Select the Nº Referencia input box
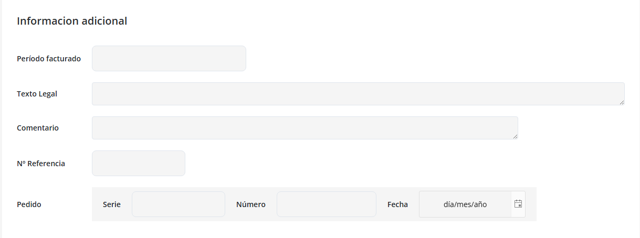 [x=138, y=164]
